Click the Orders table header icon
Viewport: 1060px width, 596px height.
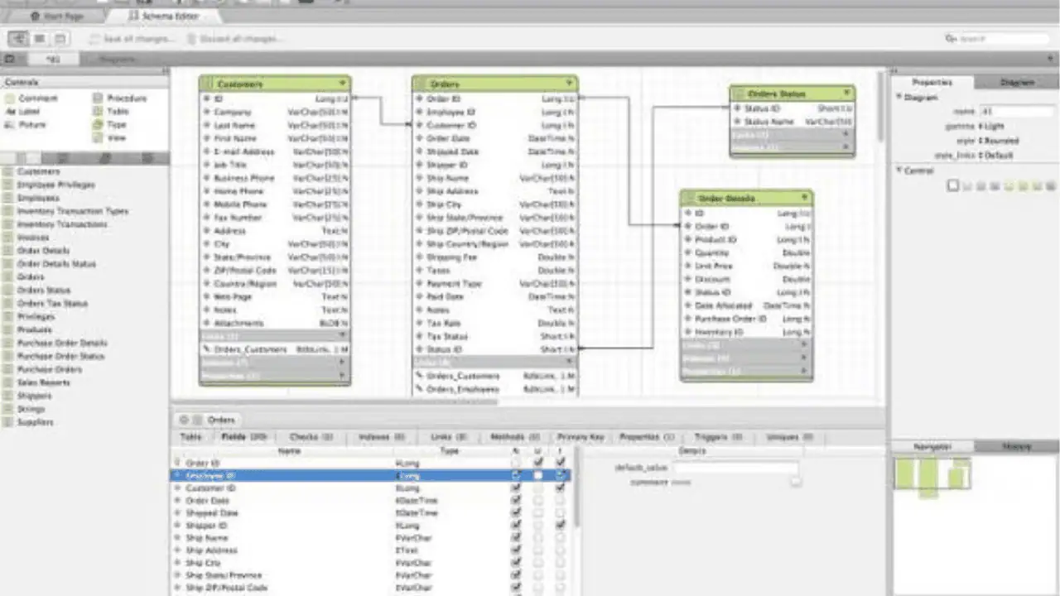click(422, 84)
